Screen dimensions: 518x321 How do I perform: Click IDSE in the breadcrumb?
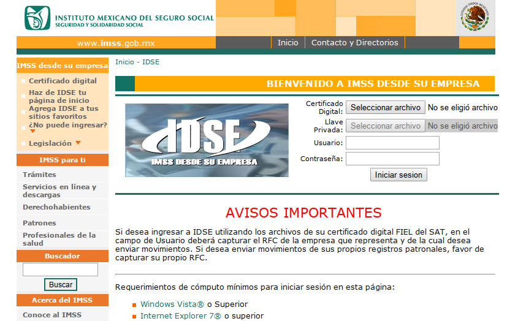(x=151, y=62)
